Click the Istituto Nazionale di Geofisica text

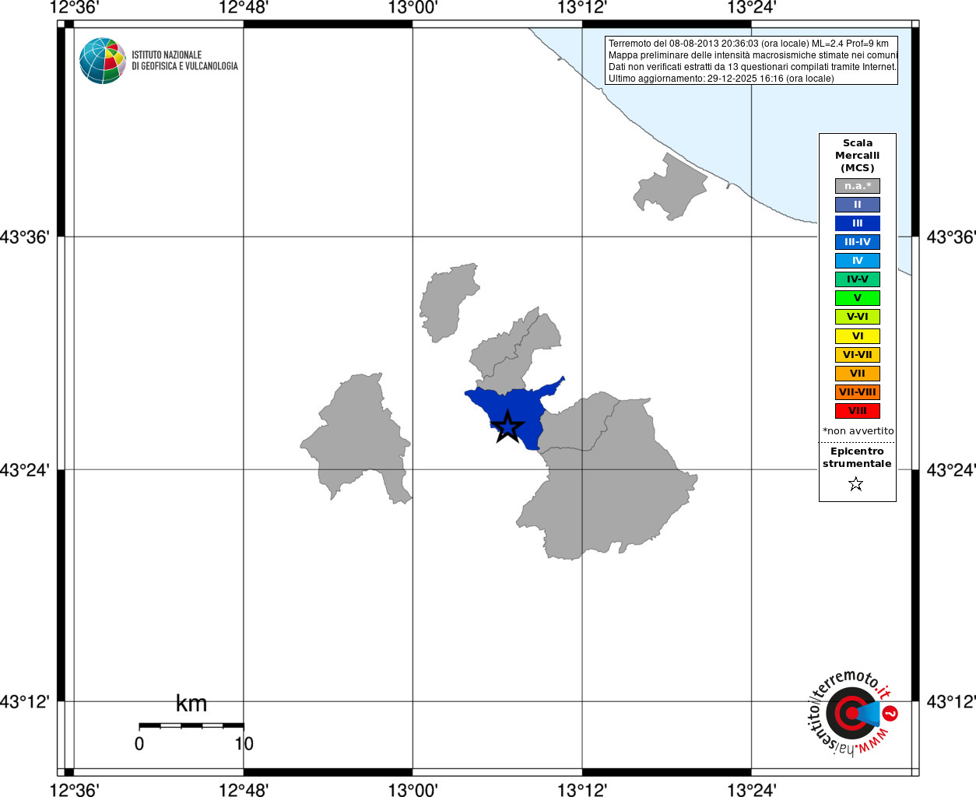click(x=184, y=61)
